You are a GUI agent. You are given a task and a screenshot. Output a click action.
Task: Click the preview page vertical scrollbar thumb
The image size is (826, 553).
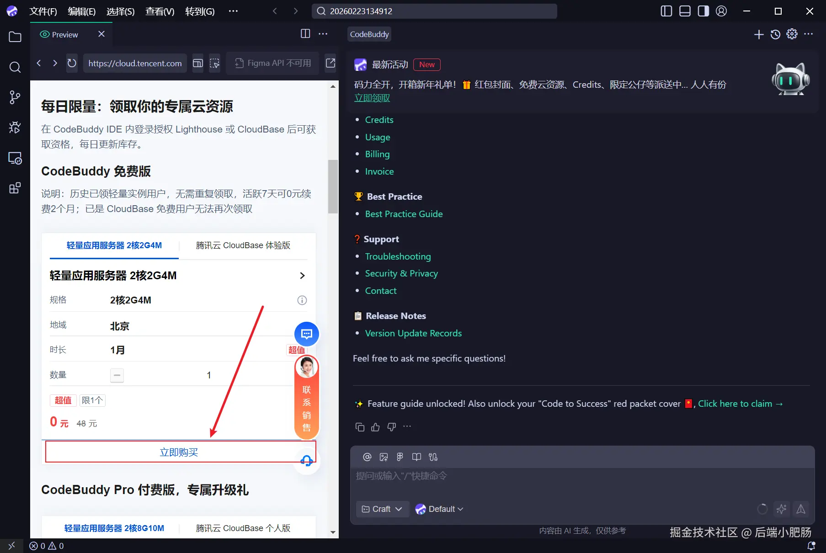point(333,186)
